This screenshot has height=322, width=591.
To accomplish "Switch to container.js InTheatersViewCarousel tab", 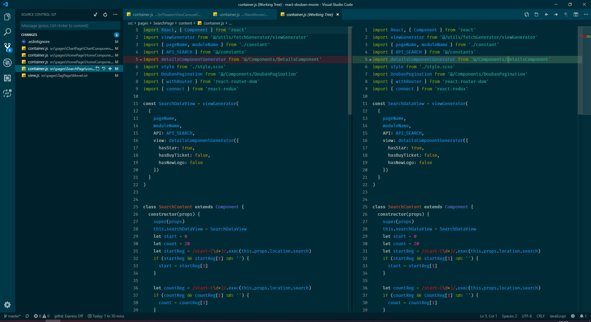I will click(x=166, y=14).
